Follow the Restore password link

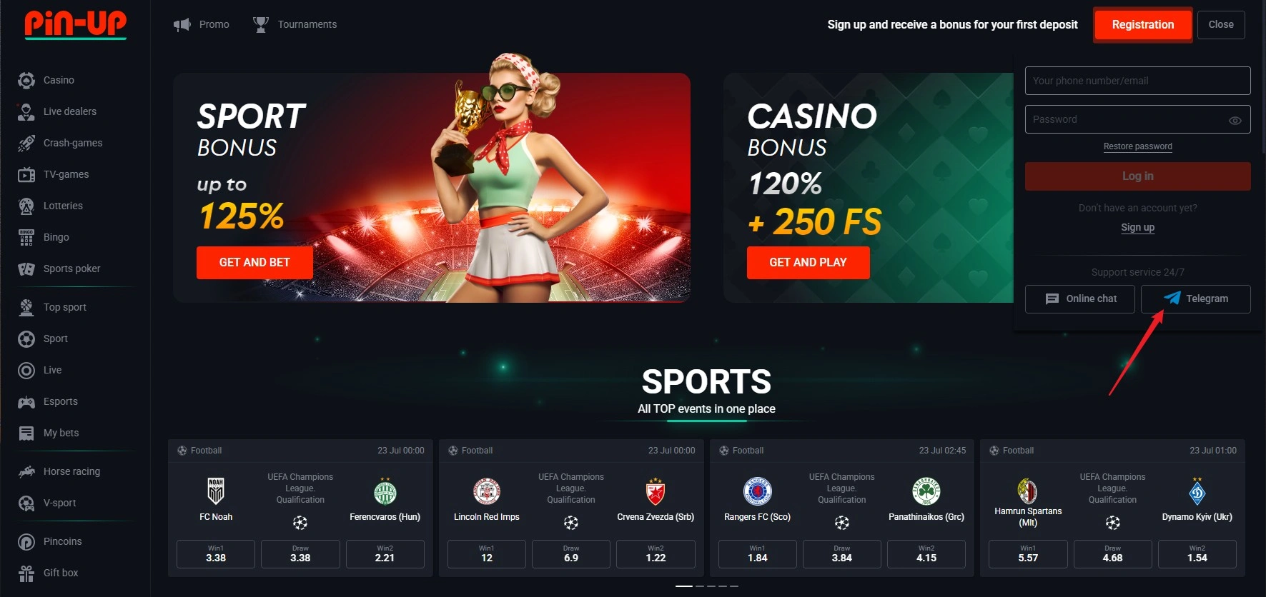(1137, 146)
